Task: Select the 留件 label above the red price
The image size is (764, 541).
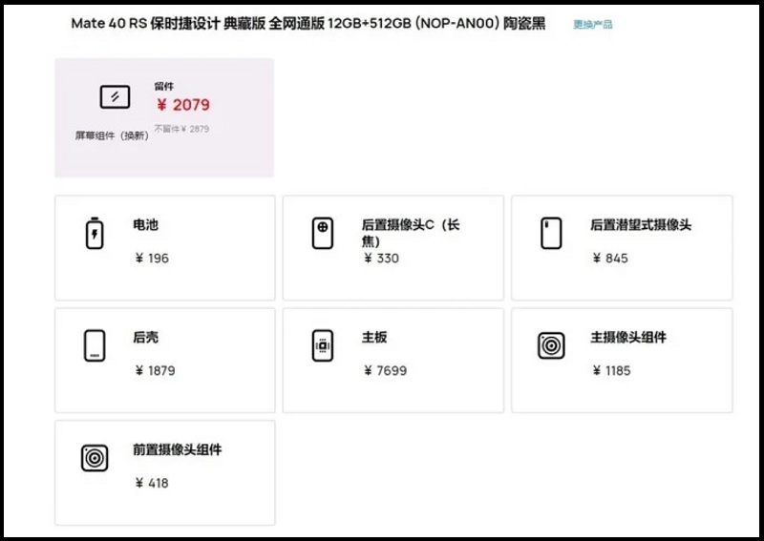Action: 163,86
